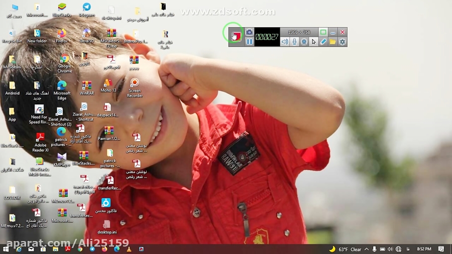
Task: Open VLC media player from taskbar
Action: click(x=129, y=249)
